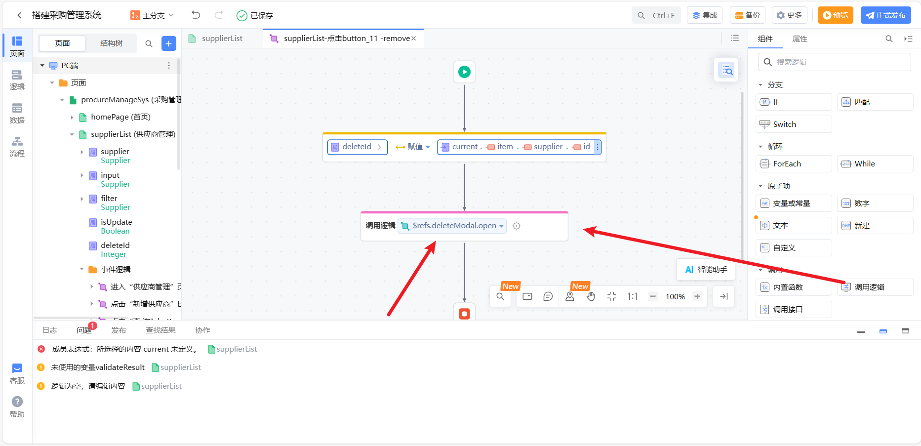Collapse the right panel with arrow icon
Viewport: 921px width, 446px height.
coord(724,296)
